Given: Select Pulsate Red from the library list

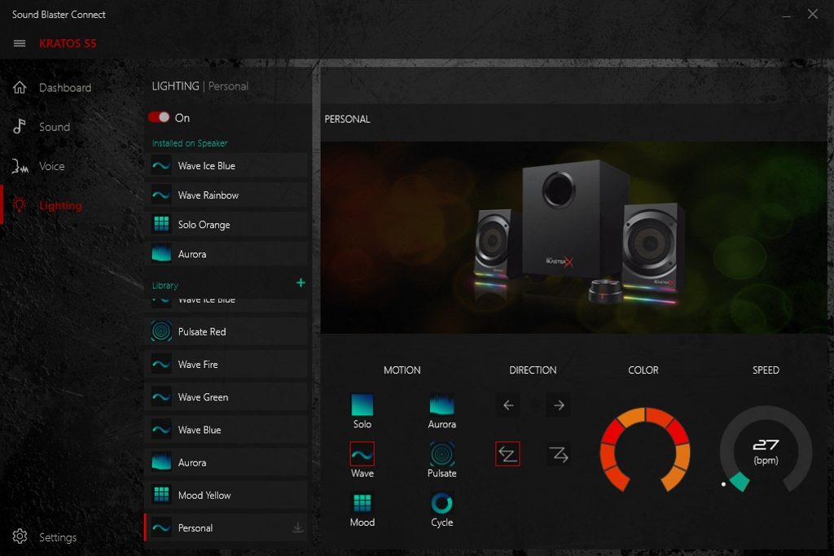Looking at the screenshot, I should pyautogui.click(x=202, y=332).
